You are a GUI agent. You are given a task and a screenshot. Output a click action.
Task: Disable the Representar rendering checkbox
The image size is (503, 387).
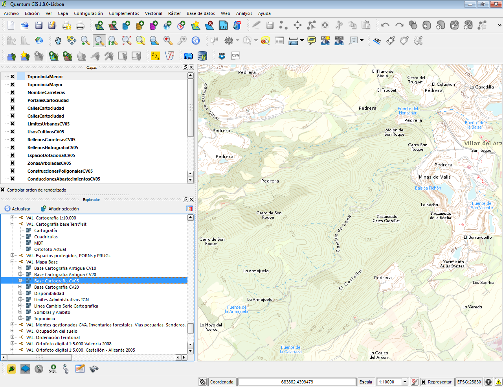[424, 381]
